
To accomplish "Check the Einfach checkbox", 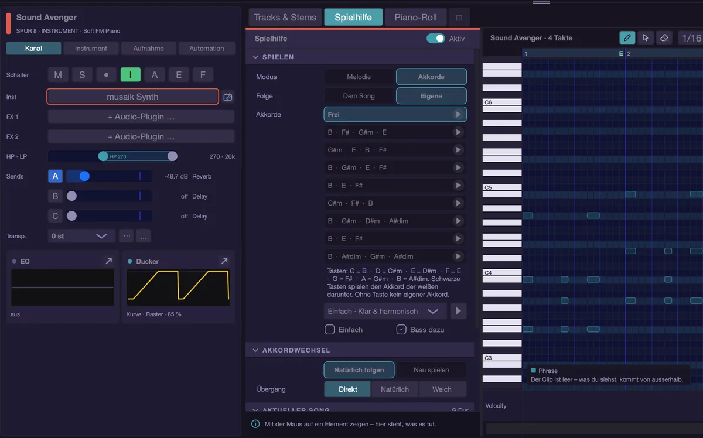I will [x=330, y=330].
